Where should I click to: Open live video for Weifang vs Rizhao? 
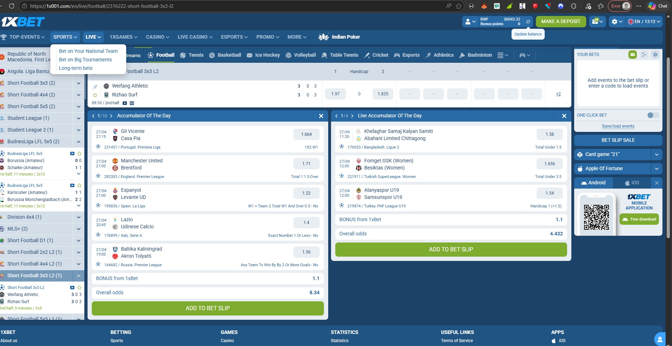[125, 103]
